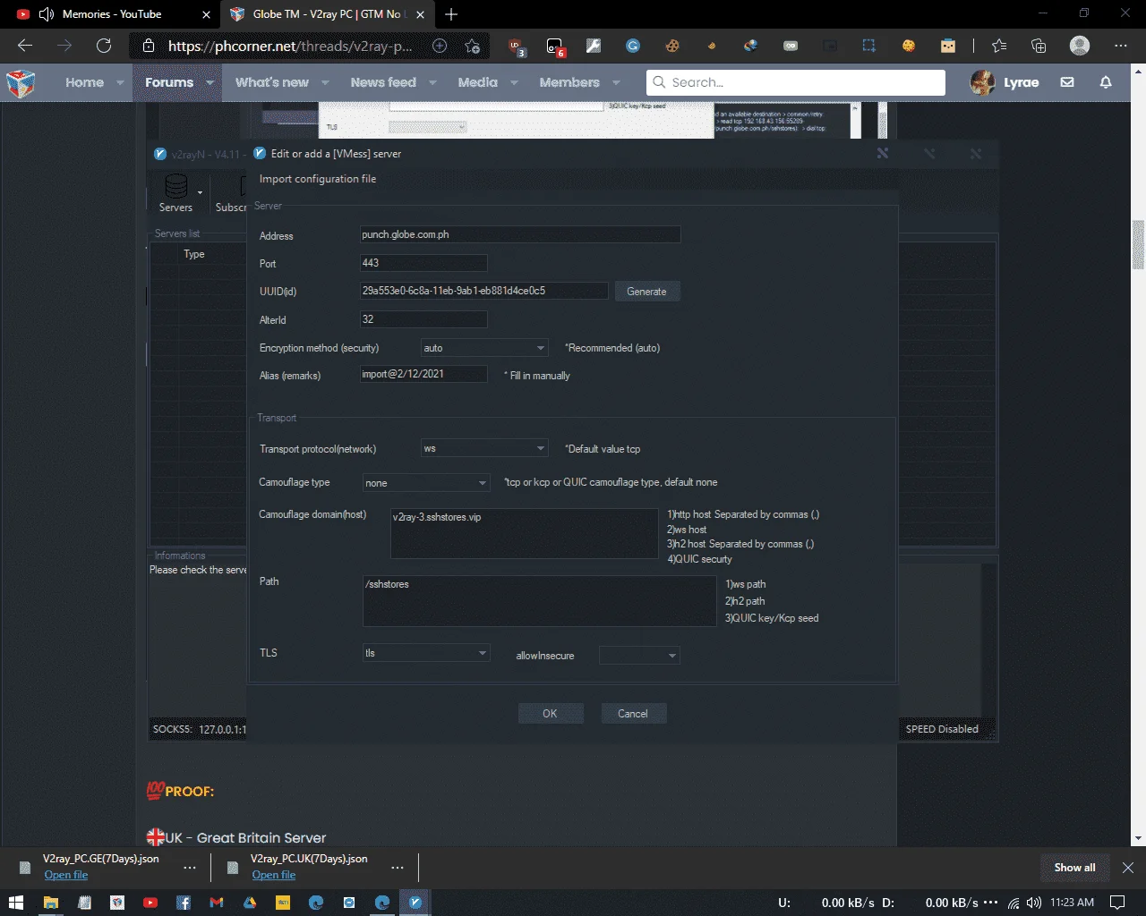Click the phcorner site logo
Viewport: 1146px width, 916px height.
(x=21, y=82)
